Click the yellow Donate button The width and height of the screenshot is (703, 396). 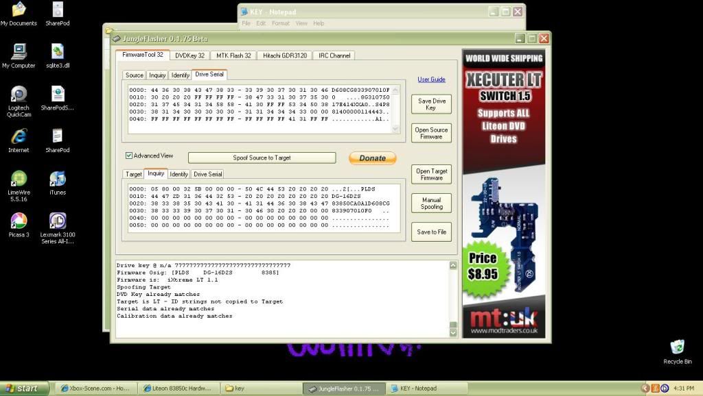coord(372,158)
